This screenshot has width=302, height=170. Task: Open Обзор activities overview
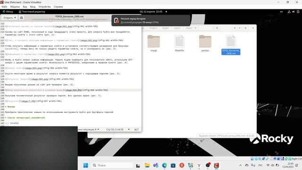pyautogui.click(x=8, y=12)
